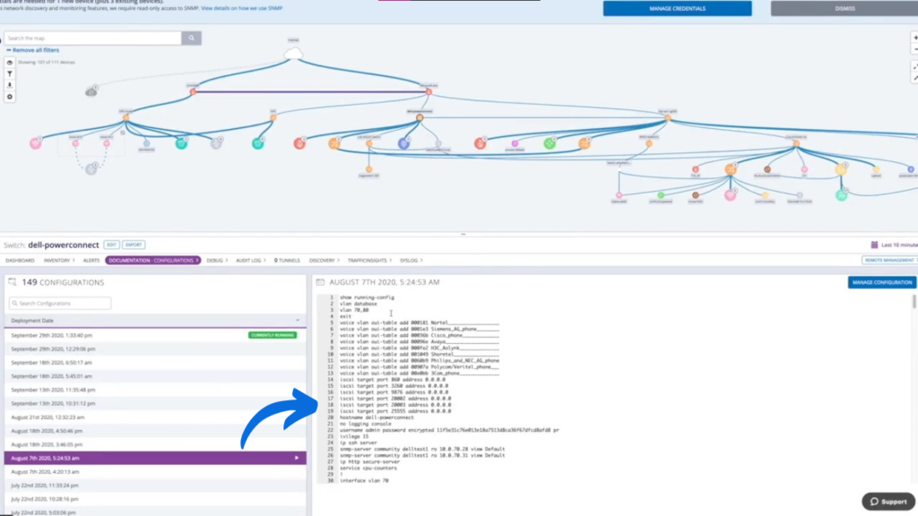
Task: Click the Export button
Action: [134, 245]
